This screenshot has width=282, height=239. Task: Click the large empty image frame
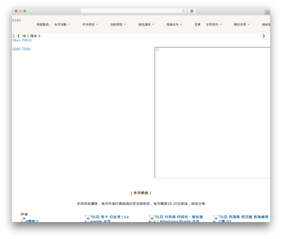pyautogui.click(x=213, y=112)
